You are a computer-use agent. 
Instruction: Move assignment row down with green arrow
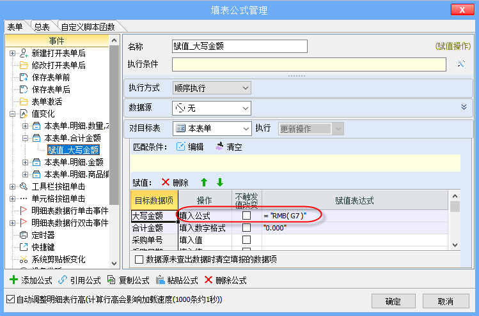[x=220, y=183]
